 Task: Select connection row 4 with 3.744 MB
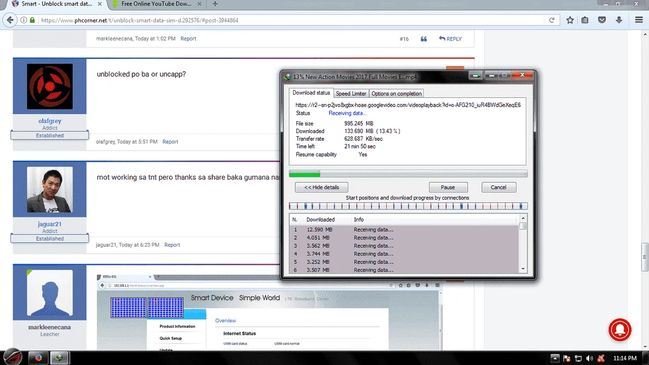pos(404,254)
